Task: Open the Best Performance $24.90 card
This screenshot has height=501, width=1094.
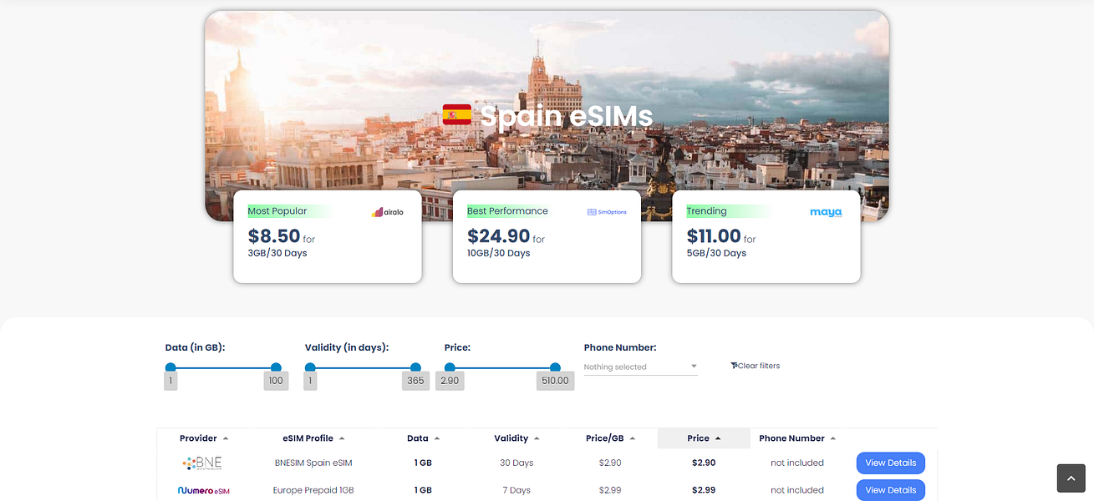Action: pos(547,236)
